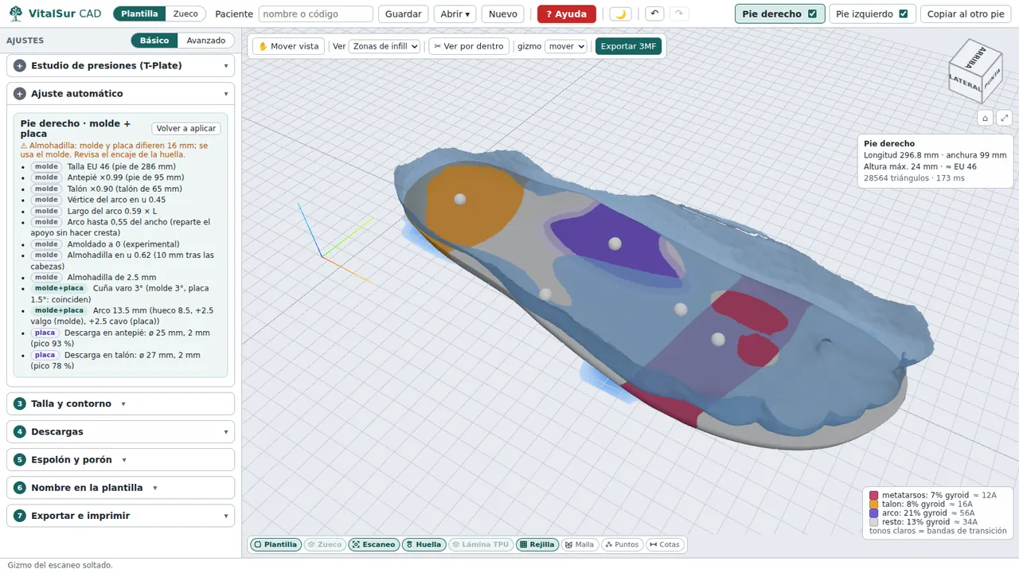Click the ARRIBA face of orientation cube
This screenshot has height=573, width=1019.
(x=974, y=58)
